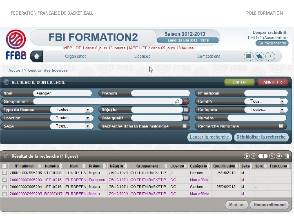
Task: Click Lancer la recherche button
Action: [209, 137]
